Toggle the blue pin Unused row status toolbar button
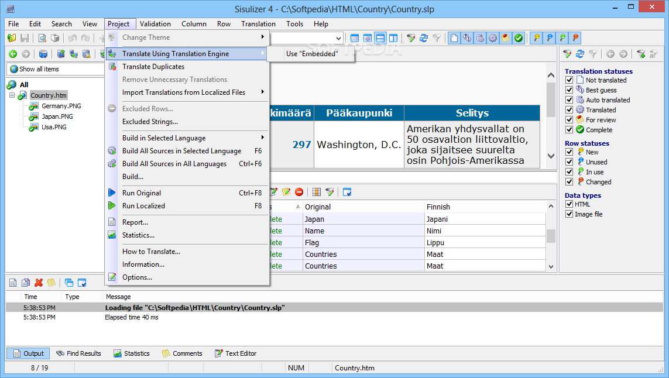 pos(550,38)
